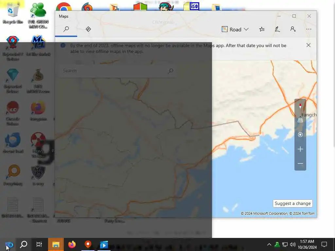Viewport: 335px width, 251px height.
Task: Click the Maps app taskbar icon
Action: [x=88, y=244]
